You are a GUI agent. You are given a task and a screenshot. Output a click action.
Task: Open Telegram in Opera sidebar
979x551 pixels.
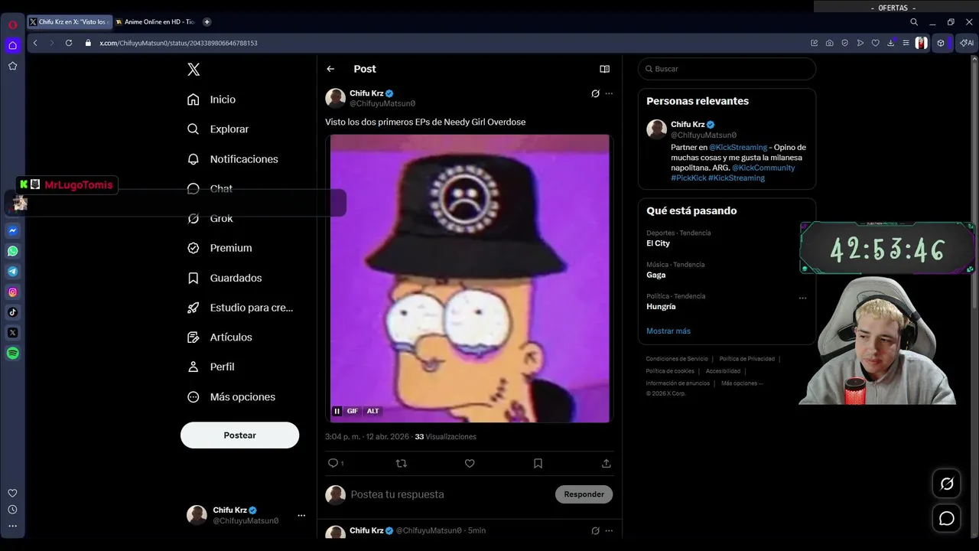[13, 272]
